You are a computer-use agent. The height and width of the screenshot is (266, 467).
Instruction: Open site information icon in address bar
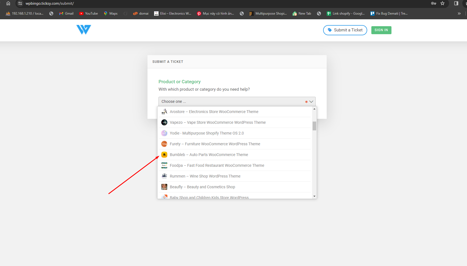(20, 3)
